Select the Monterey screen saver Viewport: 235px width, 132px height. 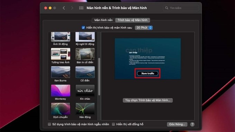60,90
